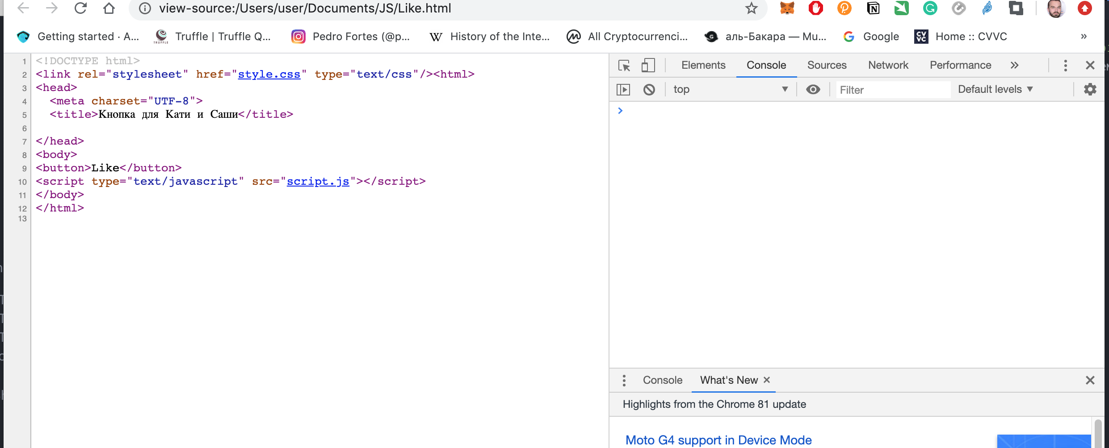Open the Google bookmark
The width and height of the screenshot is (1109, 448).
tap(871, 37)
